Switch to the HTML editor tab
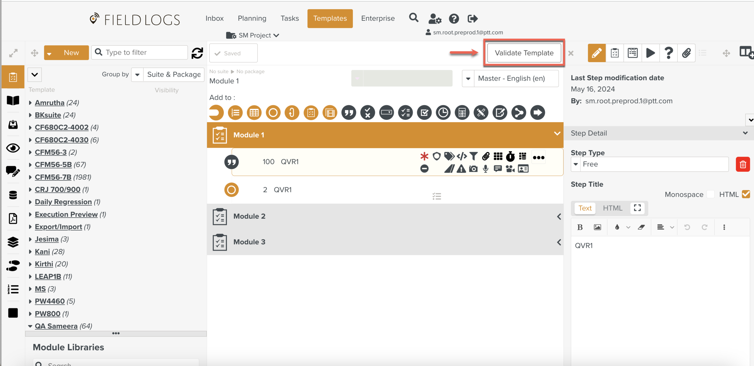The height and width of the screenshot is (366, 754). (x=612, y=208)
